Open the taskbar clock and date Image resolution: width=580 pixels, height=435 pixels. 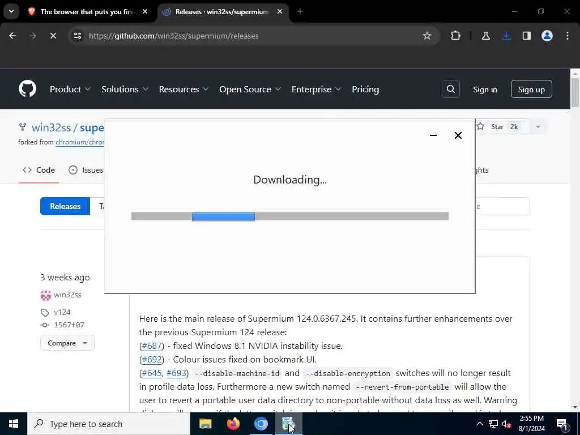[x=531, y=424]
